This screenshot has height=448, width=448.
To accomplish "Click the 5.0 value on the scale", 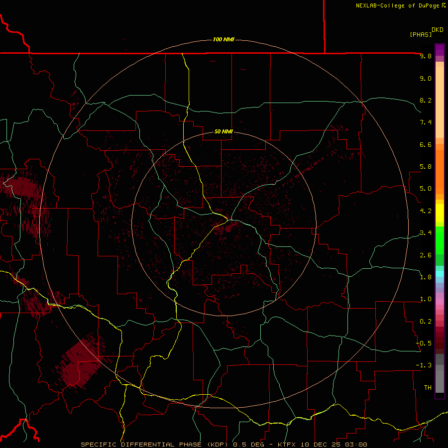I will 426,189.
